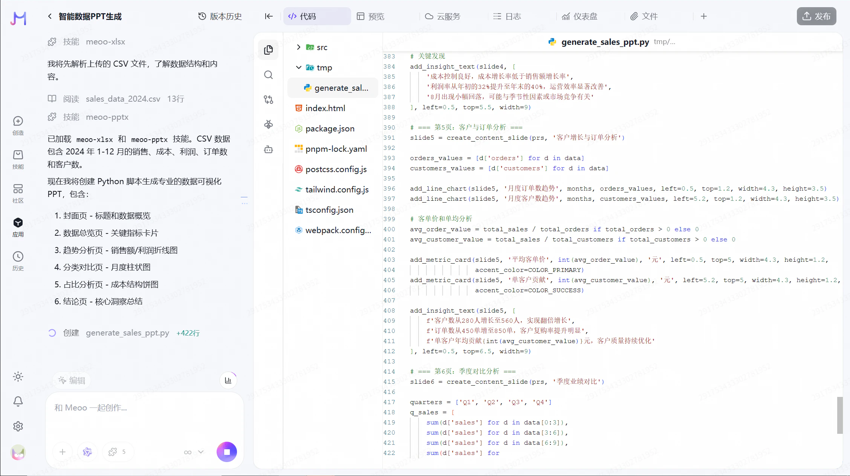Open the settings gear in left sidebar
Viewport: 850px width, 476px height.
[x=18, y=426]
